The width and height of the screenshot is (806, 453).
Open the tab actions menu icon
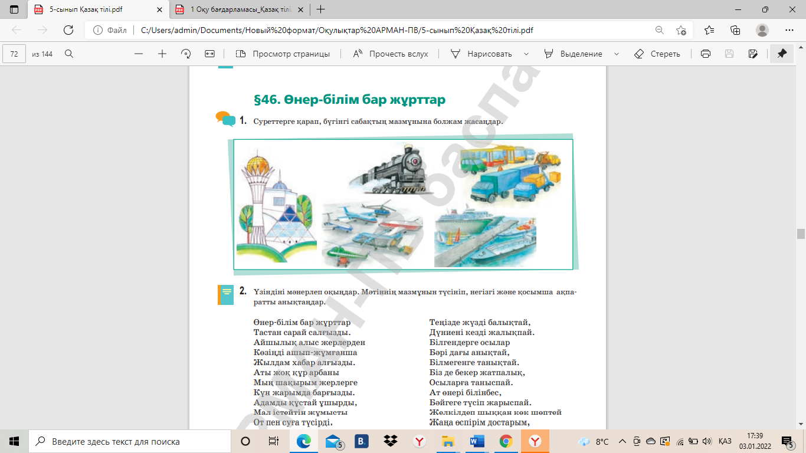coord(14,9)
